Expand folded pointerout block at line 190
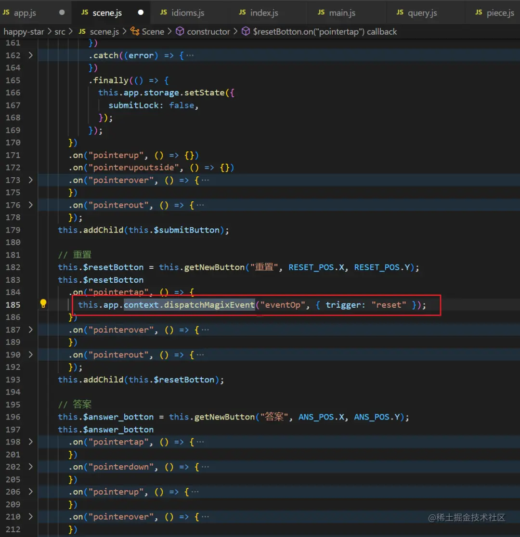520x537 pixels. click(31, 354)
